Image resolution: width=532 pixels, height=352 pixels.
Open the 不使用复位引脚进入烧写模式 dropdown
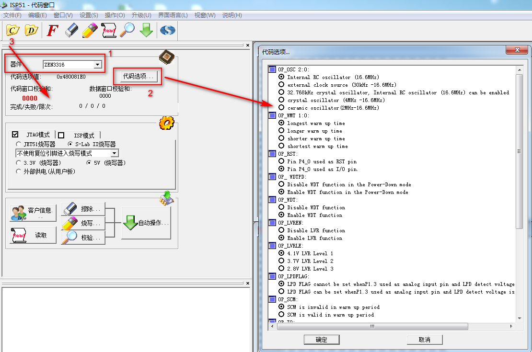coord(115,153)
